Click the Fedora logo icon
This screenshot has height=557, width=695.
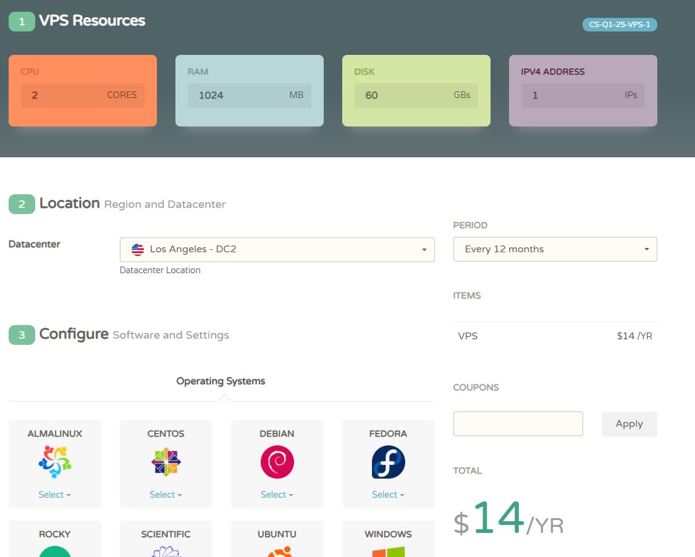[x=388, y=462]
